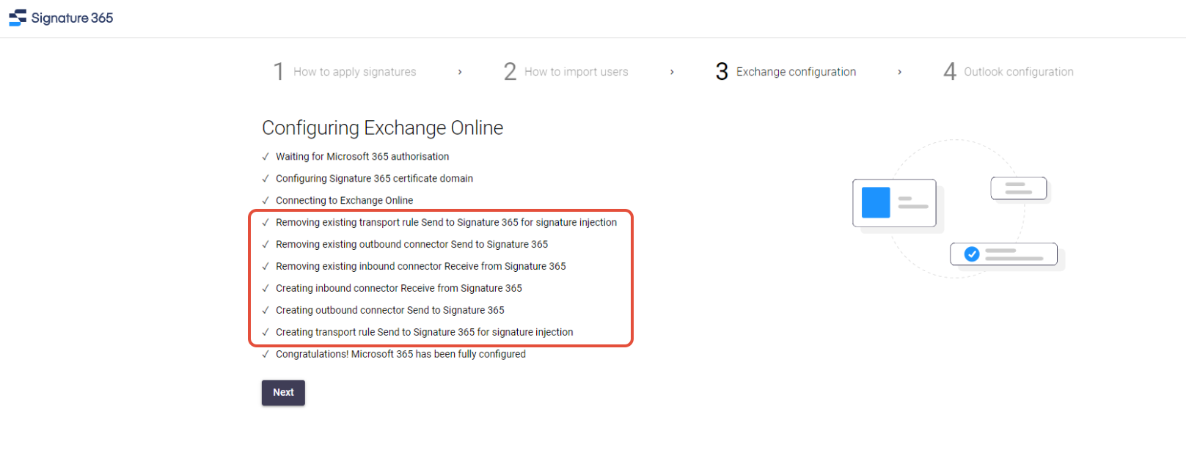Click the Signature 365 logo

(61, 18)
